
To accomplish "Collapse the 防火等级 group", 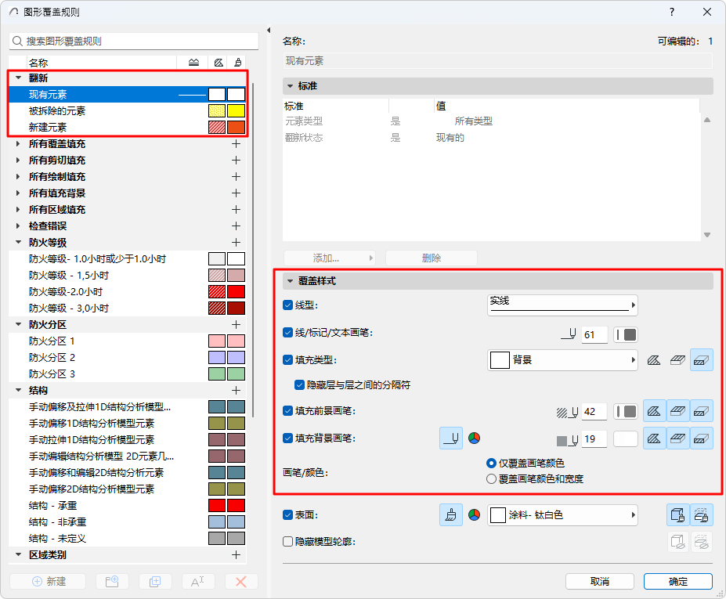I will tap(19, 242).
